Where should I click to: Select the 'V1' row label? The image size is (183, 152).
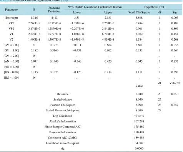[x=11, y=34]
